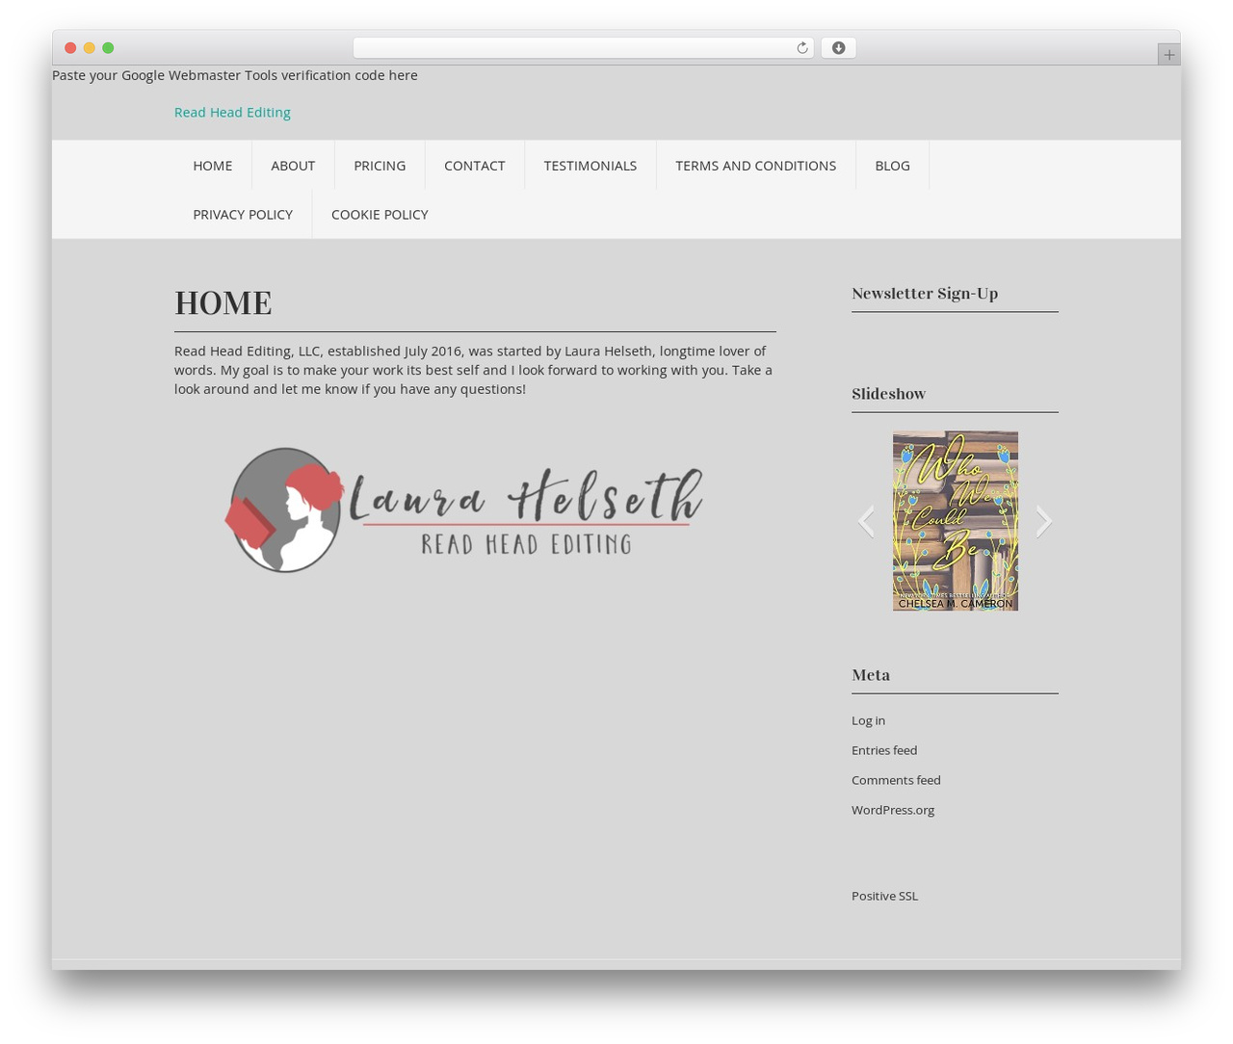
Task: Open a new tab with plus icon
Action: [x=1168, y=55]
